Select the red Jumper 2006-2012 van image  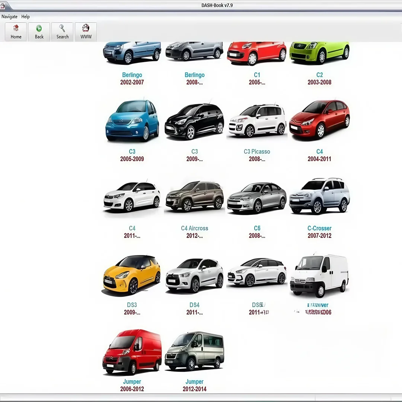pyautogui.click(x=132, y=351)
